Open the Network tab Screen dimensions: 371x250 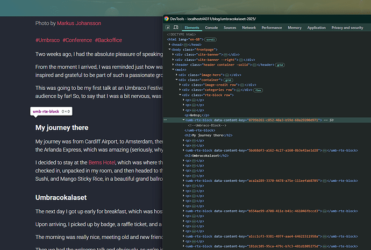coord(249,27)
